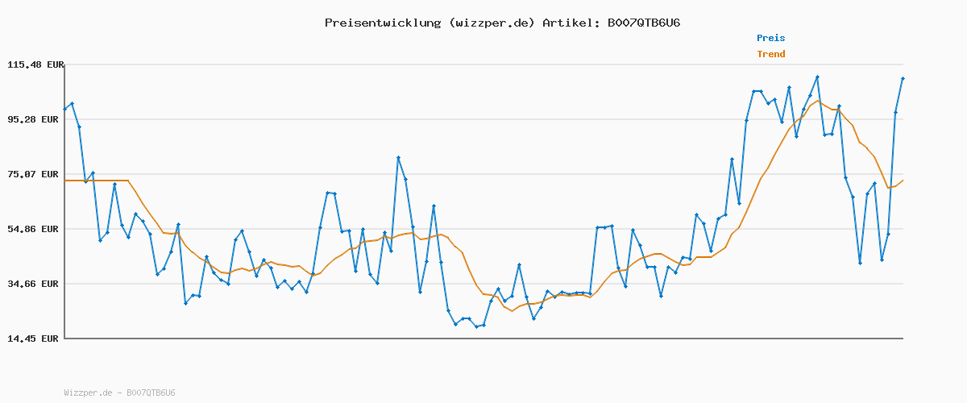Viewport: 967px width, 403px height.
Task: Open the Wizzper.de footer watermark text
Action: [x=119, y=393]
